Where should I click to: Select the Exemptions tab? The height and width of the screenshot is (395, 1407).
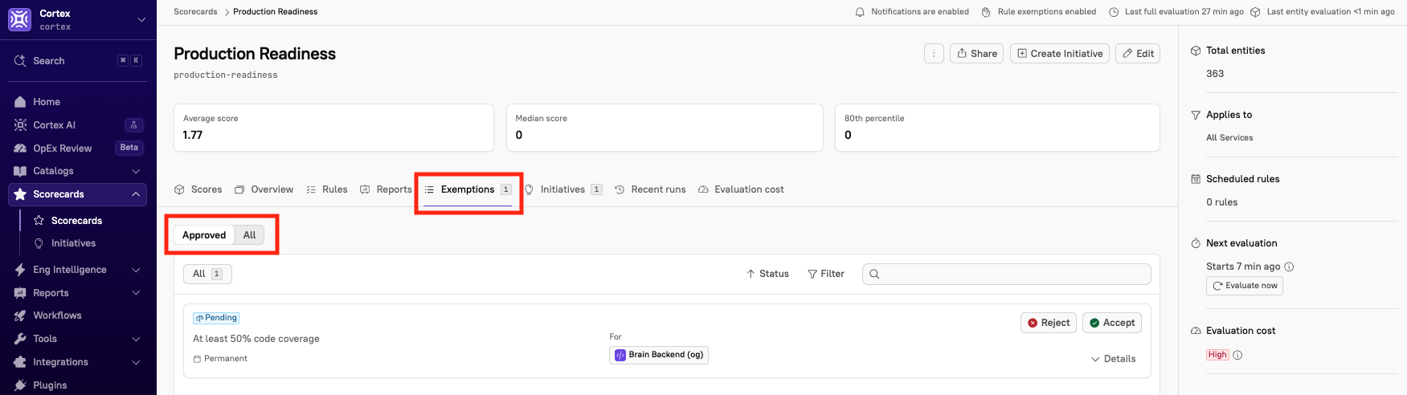click(468, 189)
